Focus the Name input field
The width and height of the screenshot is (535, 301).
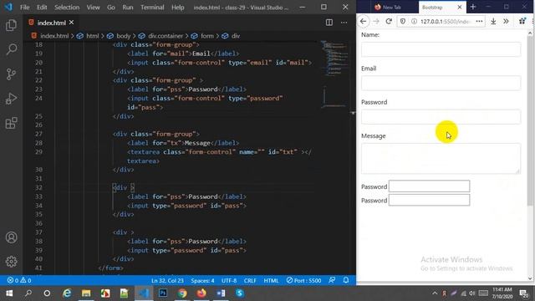tap(441, 49)
